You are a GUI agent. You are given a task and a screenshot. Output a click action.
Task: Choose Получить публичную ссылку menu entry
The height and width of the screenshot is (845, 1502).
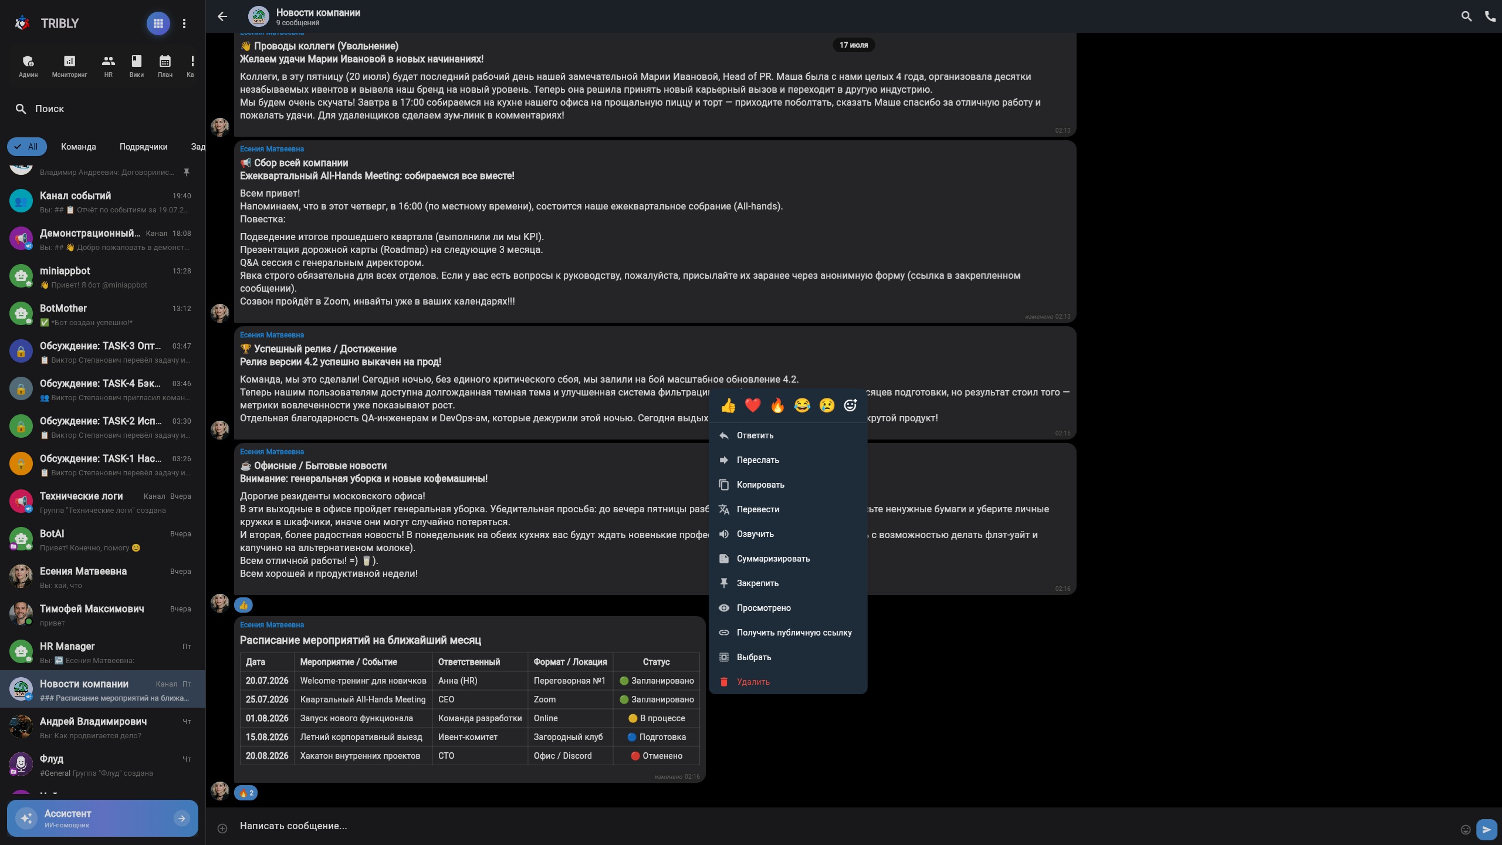click(788, 633)
